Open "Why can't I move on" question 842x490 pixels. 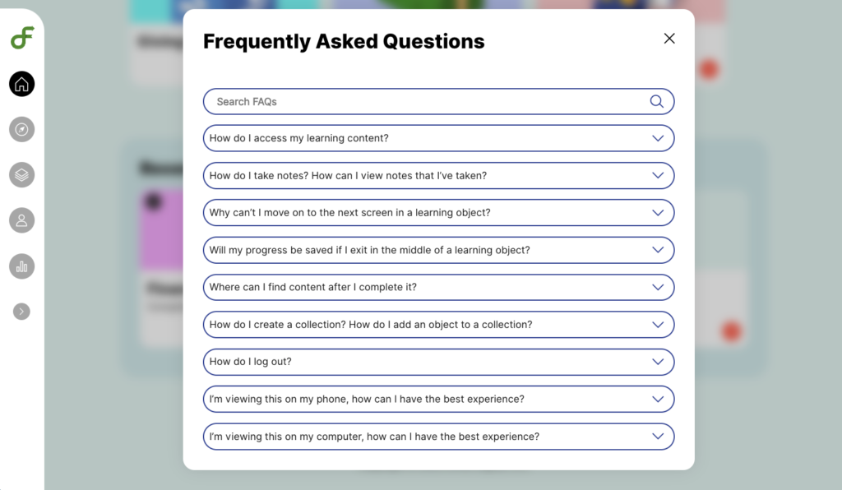pos(437,212)
